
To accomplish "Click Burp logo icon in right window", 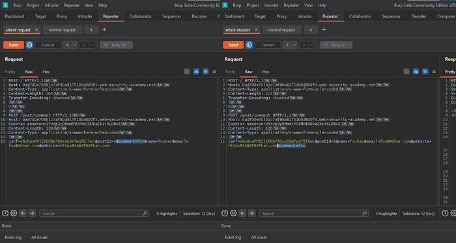I will click(225, 5).
